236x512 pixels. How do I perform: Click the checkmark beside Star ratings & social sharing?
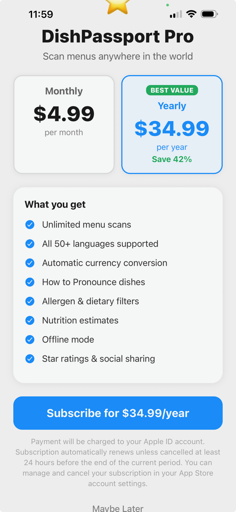[30, 359]
